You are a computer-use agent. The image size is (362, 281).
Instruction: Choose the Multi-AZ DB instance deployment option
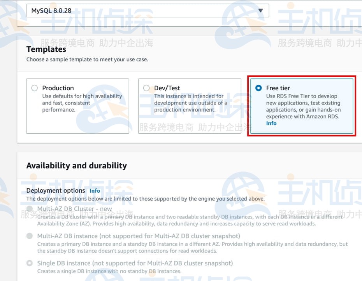click(x=30, y=236)
